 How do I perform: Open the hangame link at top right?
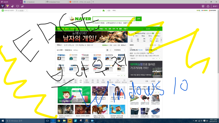pyautogui.click(x=212, y=10)
